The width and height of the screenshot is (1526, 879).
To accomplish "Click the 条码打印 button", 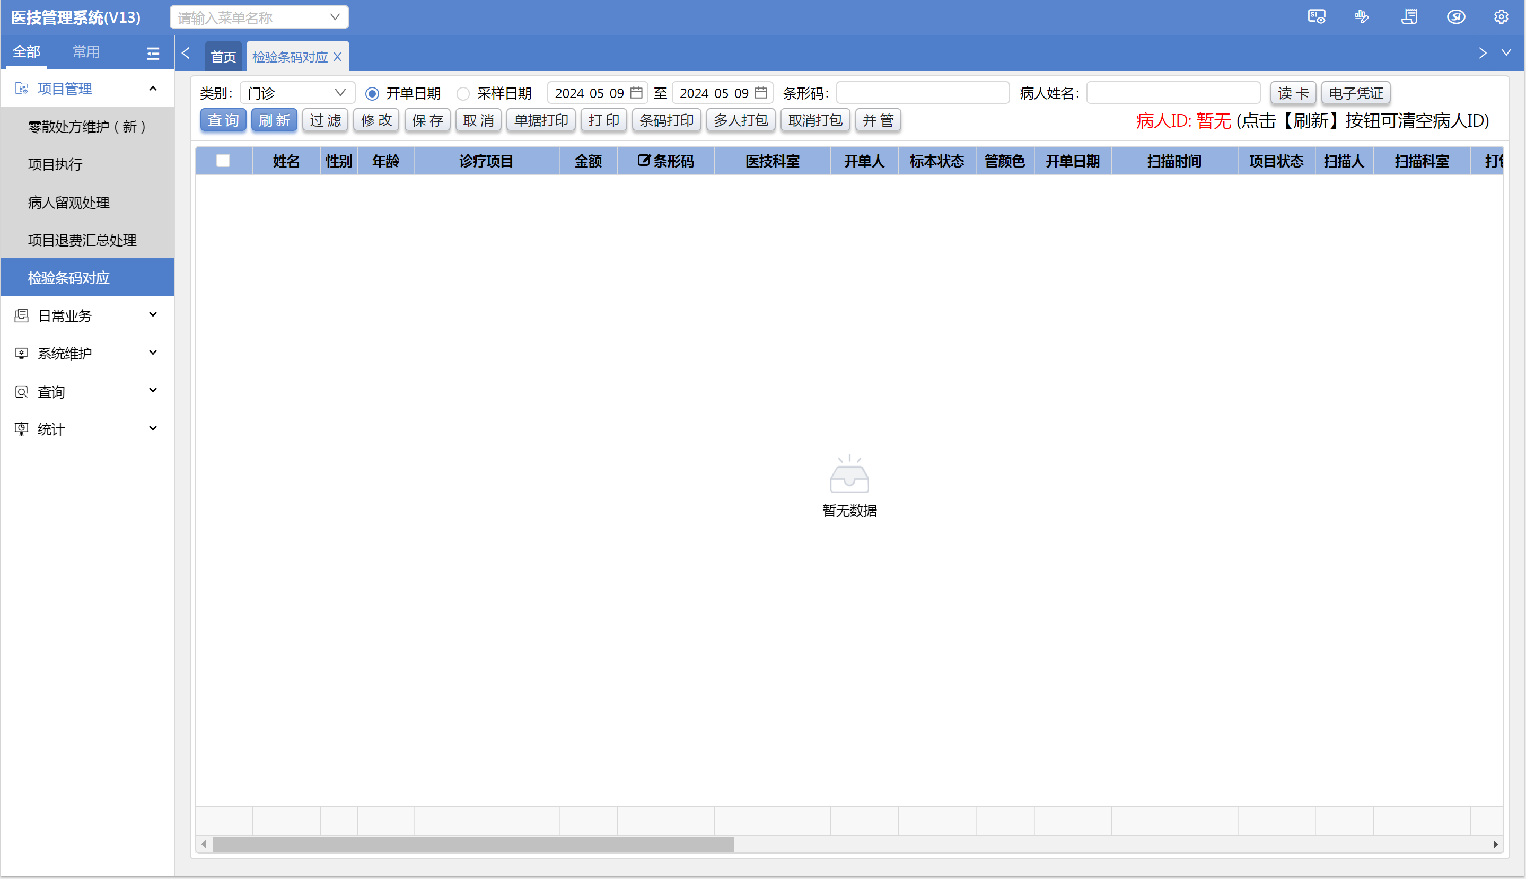I will [x=666, y=120].
